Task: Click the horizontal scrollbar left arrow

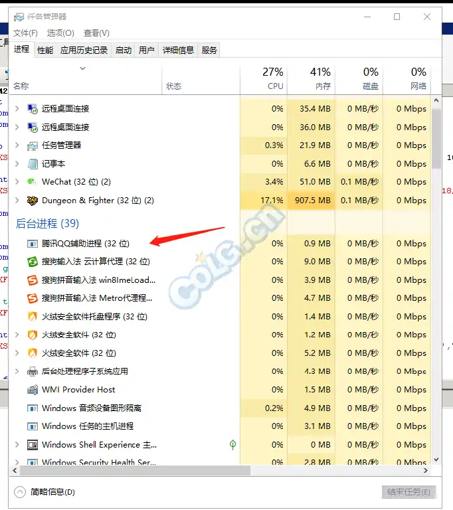Action: [x=15, y=470]
